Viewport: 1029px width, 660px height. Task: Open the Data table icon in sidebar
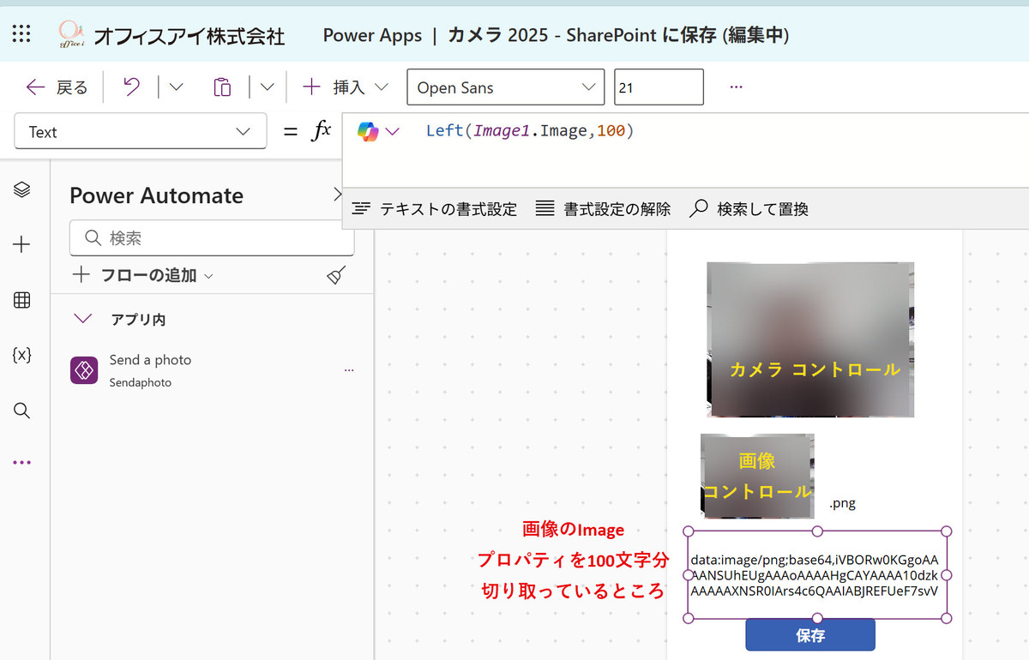(22, 300)
